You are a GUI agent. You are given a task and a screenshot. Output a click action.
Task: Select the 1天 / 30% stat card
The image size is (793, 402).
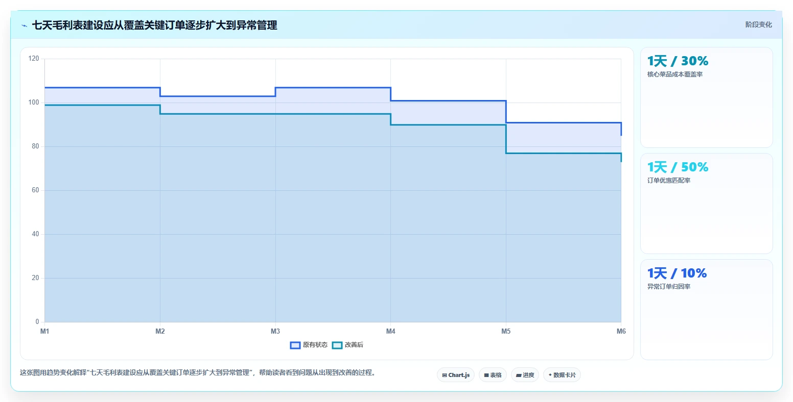click(x=707, y=97)
